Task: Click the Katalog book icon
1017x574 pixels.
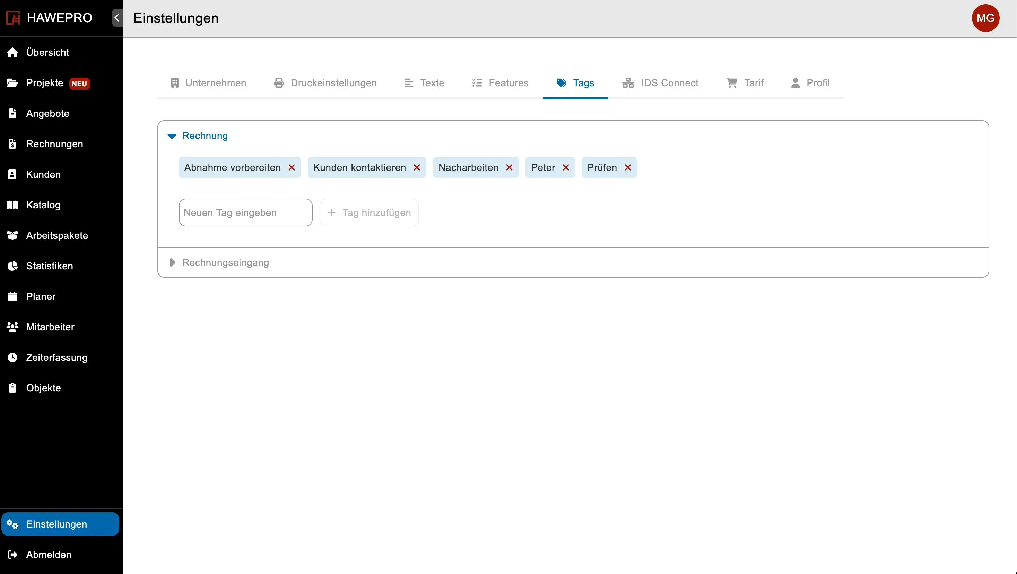Action: [12, 205]
